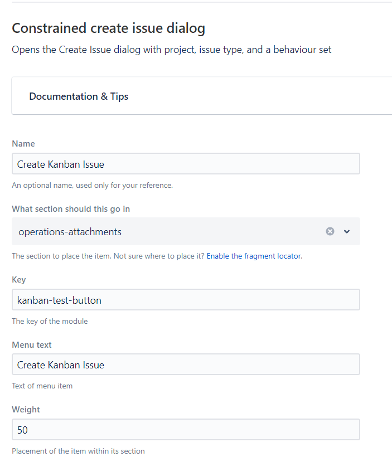Click the Key field label

click(x=19, y=280)
